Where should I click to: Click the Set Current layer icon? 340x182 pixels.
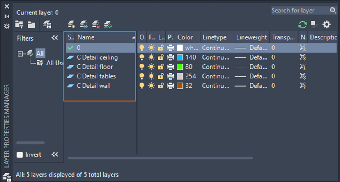pos(108,25)
